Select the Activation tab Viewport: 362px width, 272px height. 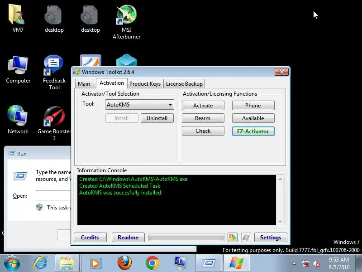point(112,83)
